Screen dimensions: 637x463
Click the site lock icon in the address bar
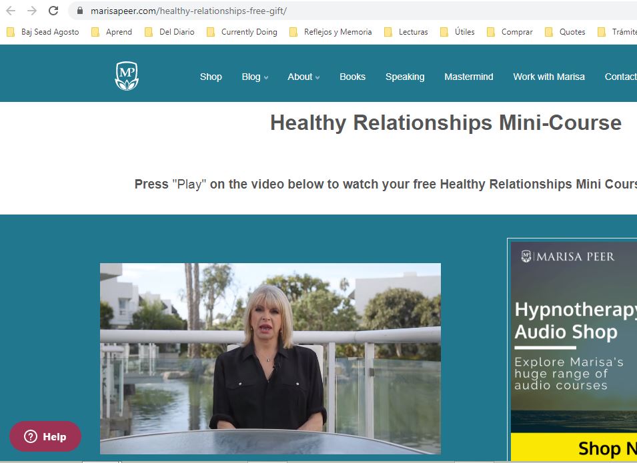[80, 11]
